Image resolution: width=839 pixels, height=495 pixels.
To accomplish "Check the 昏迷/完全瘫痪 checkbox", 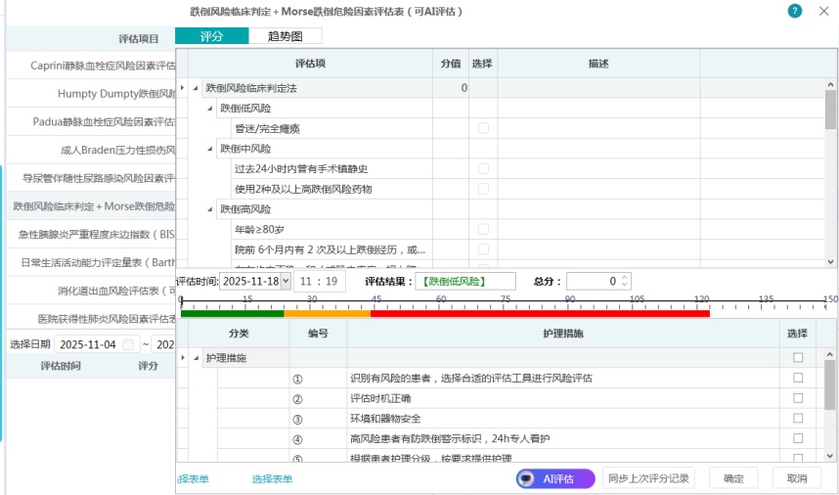I will coord(483,128).
